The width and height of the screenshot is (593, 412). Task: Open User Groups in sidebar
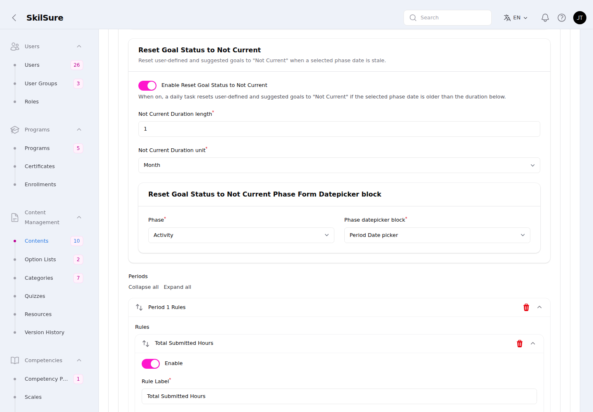point(41,84)
